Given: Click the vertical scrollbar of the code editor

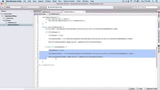Looking at the screenshot, I should (x=156, y=57).
